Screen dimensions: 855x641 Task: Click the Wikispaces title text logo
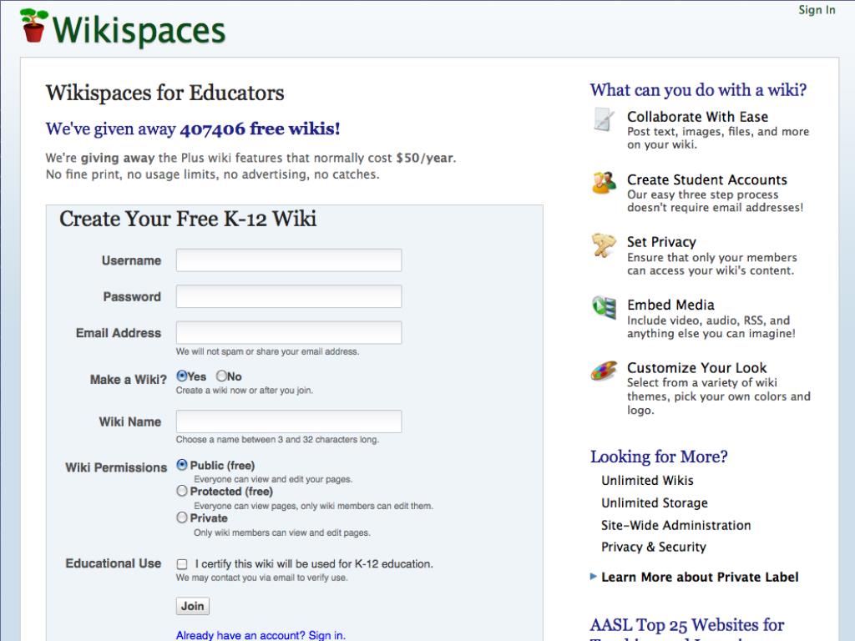click(139, 30)
